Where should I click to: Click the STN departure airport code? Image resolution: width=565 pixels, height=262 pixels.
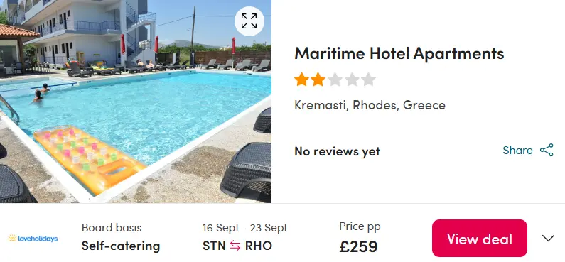214,246
